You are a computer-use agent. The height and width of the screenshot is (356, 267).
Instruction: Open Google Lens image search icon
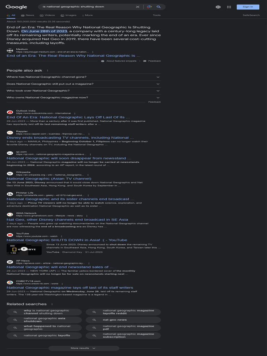149,7
